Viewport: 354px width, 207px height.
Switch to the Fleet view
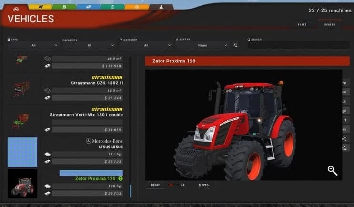pyautogui.click(x=302, y=24)
